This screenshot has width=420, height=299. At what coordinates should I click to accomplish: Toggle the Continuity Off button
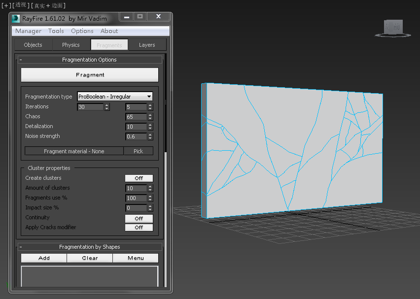click(139, 218)
